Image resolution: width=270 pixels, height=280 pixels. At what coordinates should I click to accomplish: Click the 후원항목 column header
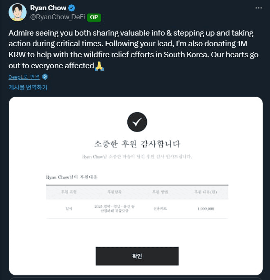[x=114, y=192]
